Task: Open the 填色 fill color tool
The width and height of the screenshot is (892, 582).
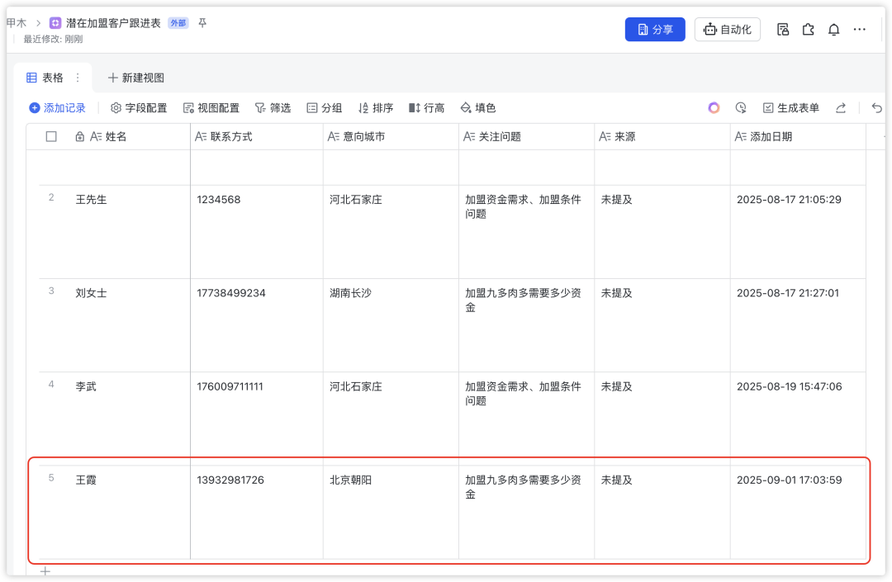Action: pos(477,108)
